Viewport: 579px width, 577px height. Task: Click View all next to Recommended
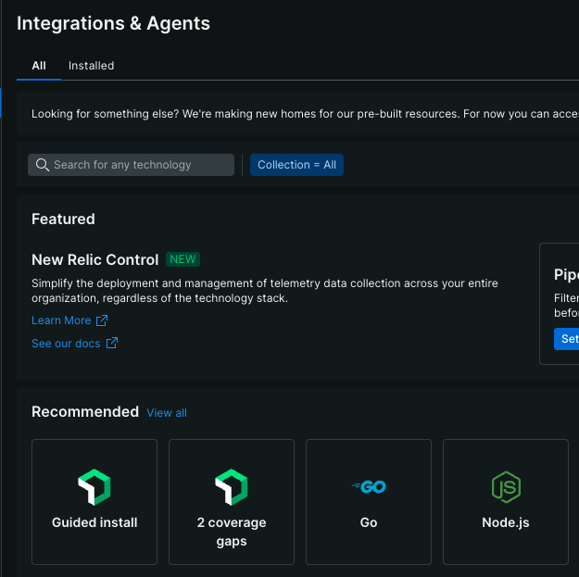pyautogui.click(x=167, y=413)
